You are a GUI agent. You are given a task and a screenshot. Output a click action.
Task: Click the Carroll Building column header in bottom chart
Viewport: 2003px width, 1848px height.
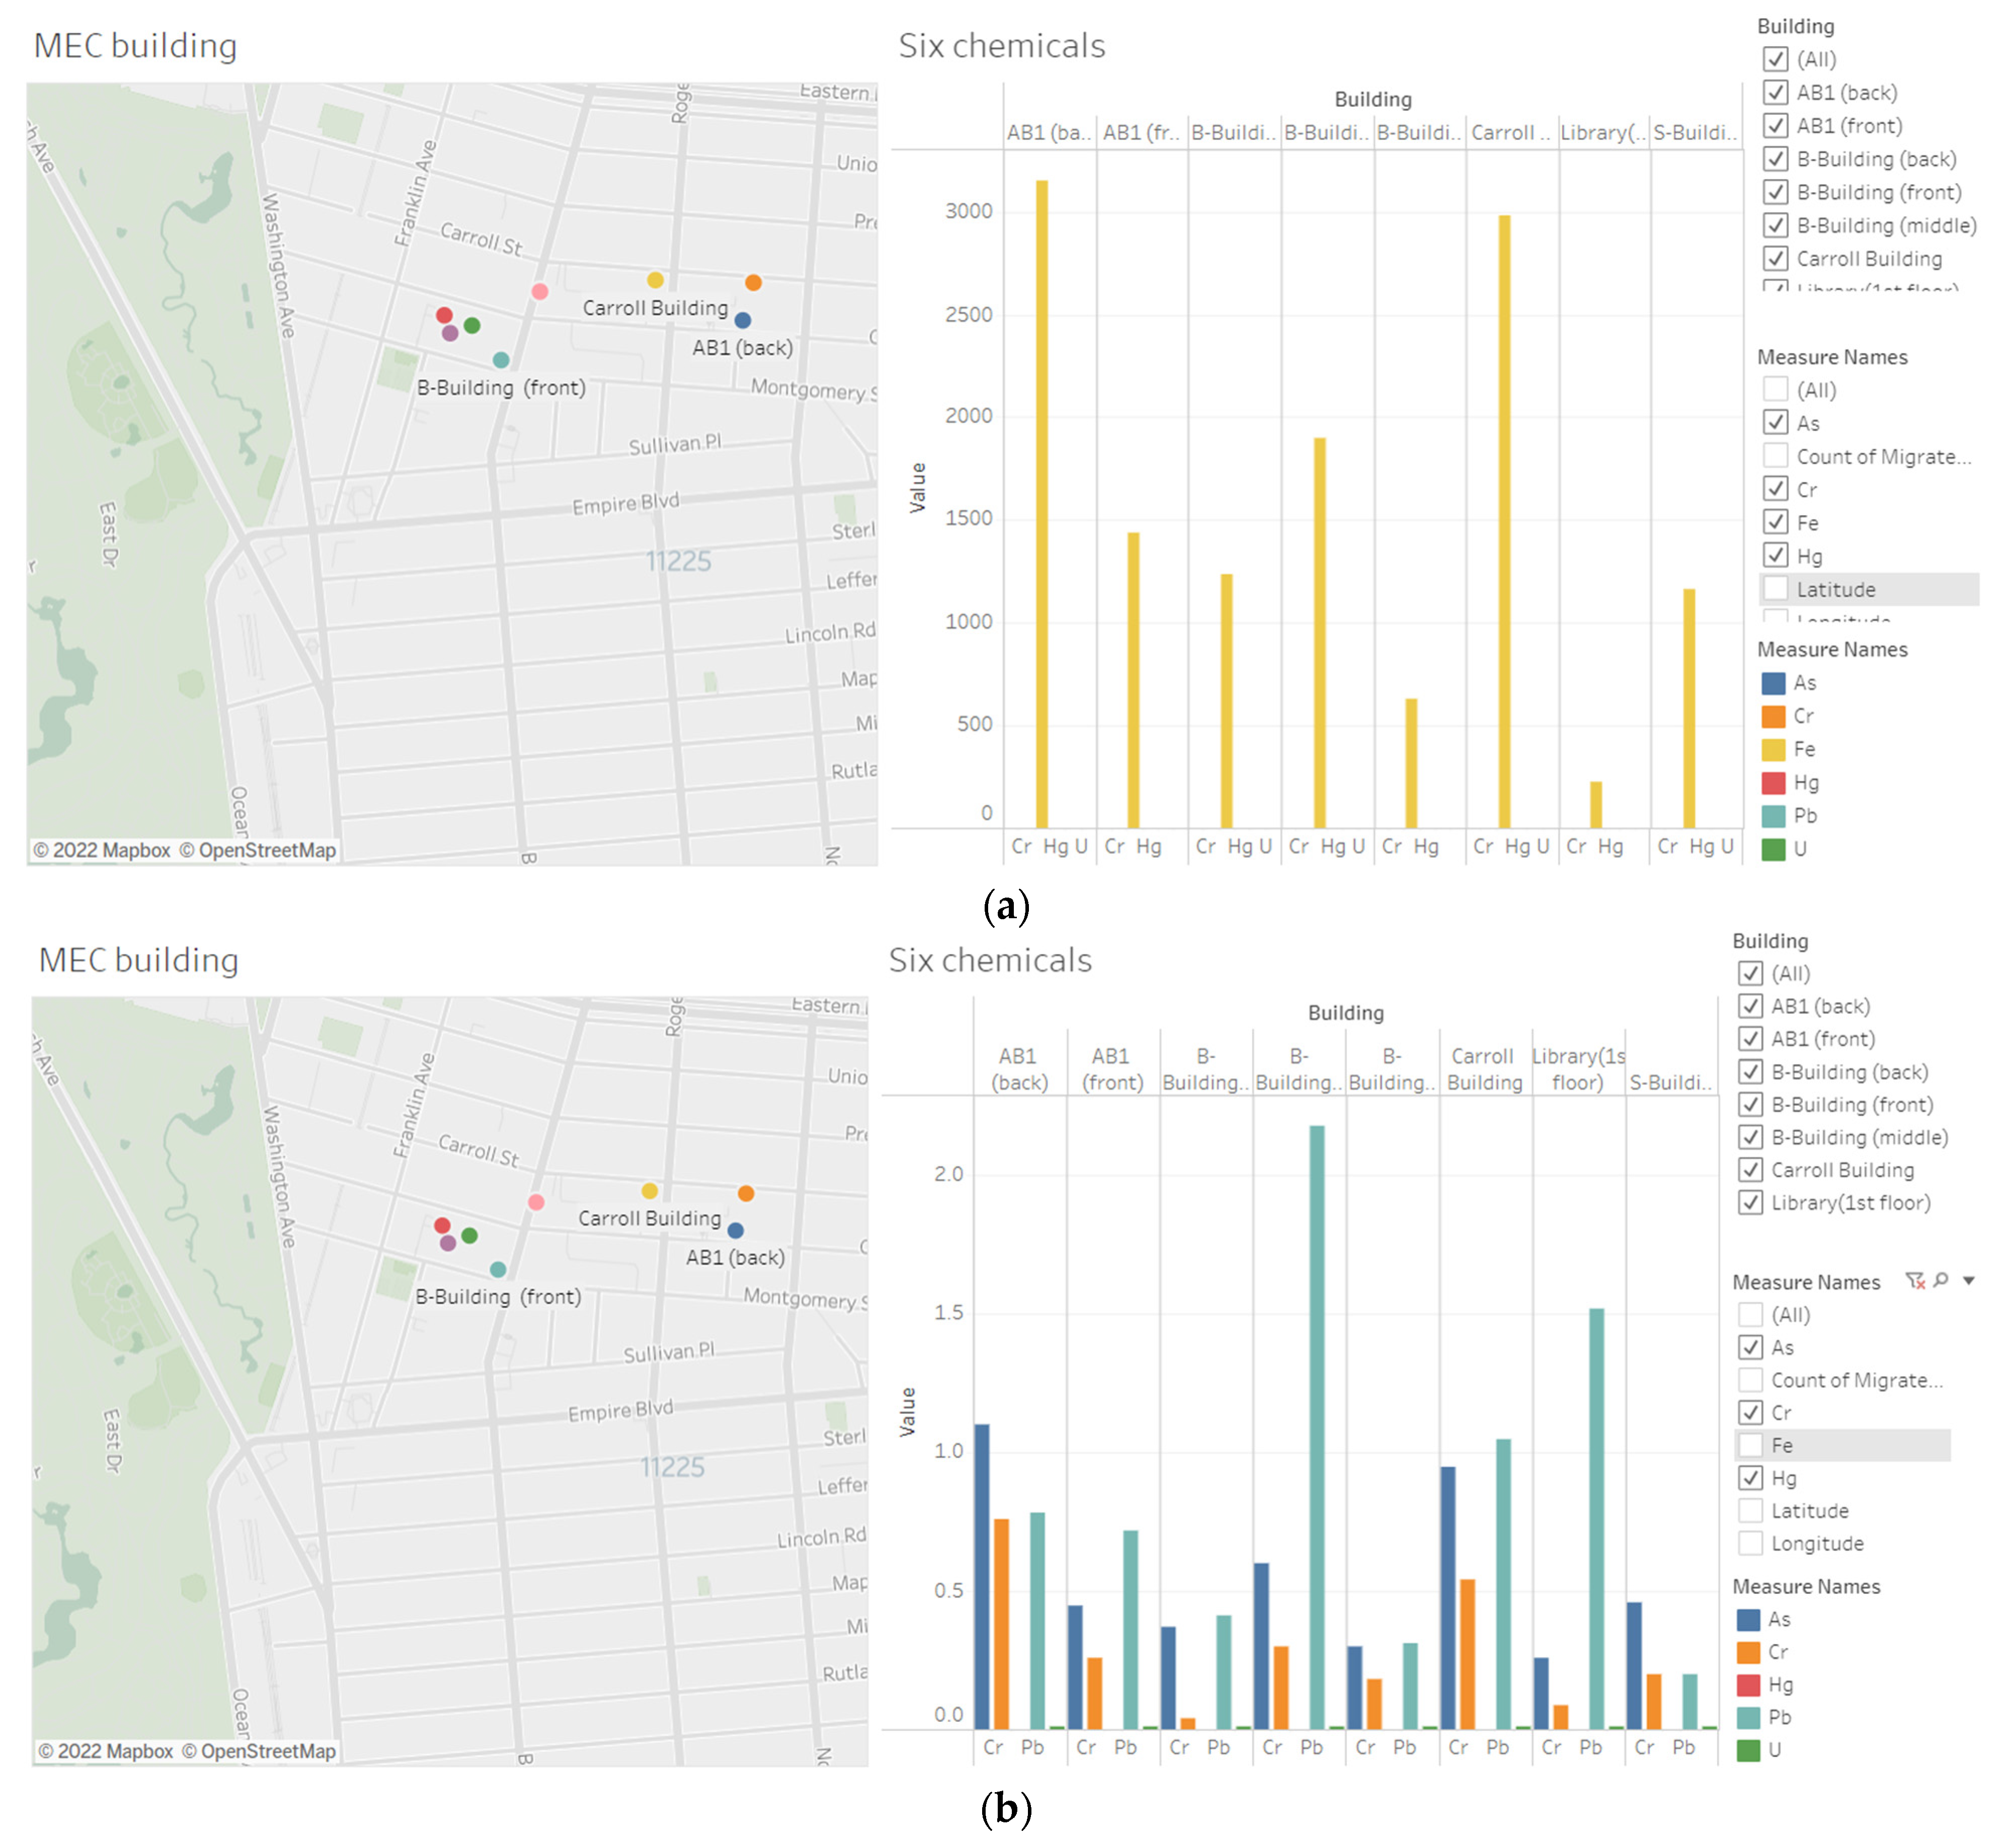[1484, 1069]
